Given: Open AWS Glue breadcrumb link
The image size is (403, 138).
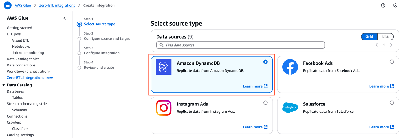Looking at the screenshot, I should (23, 5).
